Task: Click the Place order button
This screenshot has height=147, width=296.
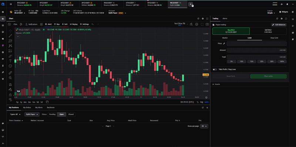Action: [x=268, y=76]
